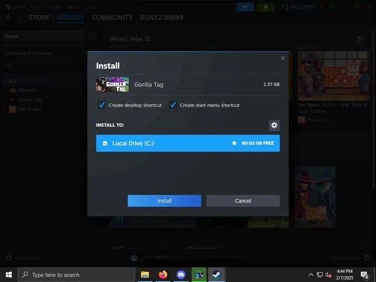Open the Downloading status at the bottom bar

162,257
